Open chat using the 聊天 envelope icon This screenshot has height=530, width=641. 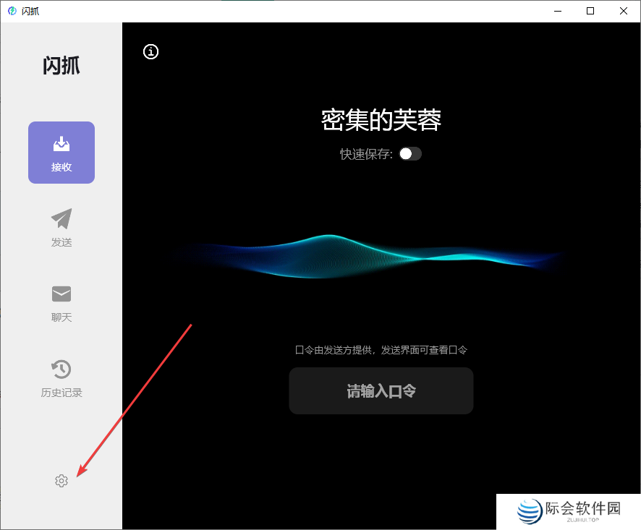tap(61, 294)
